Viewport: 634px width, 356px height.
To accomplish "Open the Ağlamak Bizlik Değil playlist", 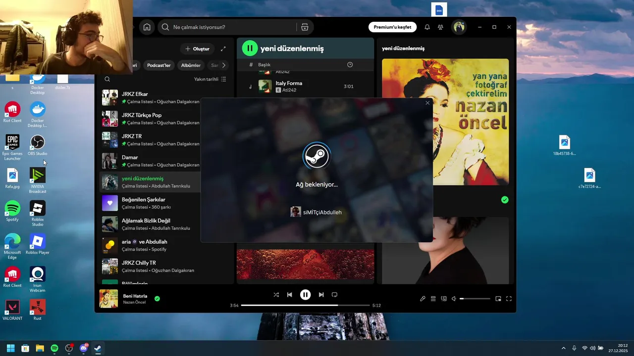I will (150, 224).
